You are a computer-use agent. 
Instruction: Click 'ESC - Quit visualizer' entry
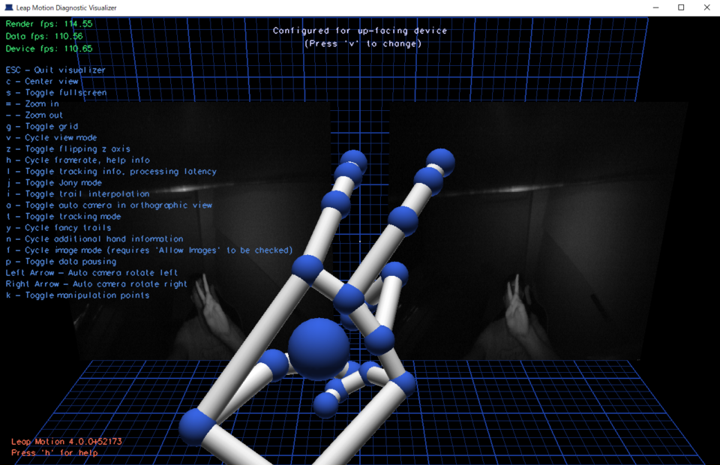pyautogui.click(x=54, y=70)
